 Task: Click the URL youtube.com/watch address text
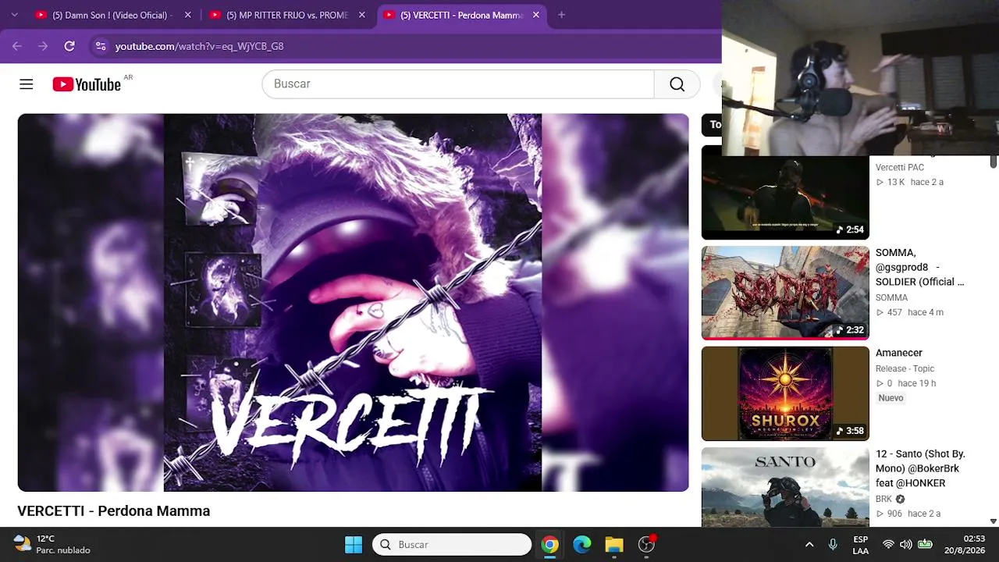(x=199, y=47)
